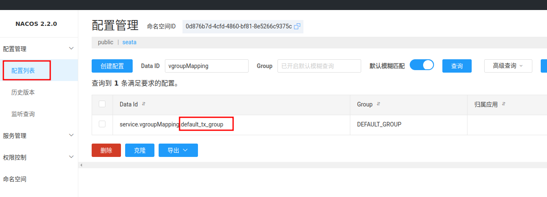This screenshot has height=197, width=547.
Task: Copy the namespace ID with copy icon
Action: pyautogui.click(x=297, y=26)
